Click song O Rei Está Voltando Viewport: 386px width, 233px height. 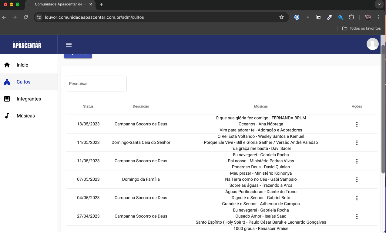(261, 136)
